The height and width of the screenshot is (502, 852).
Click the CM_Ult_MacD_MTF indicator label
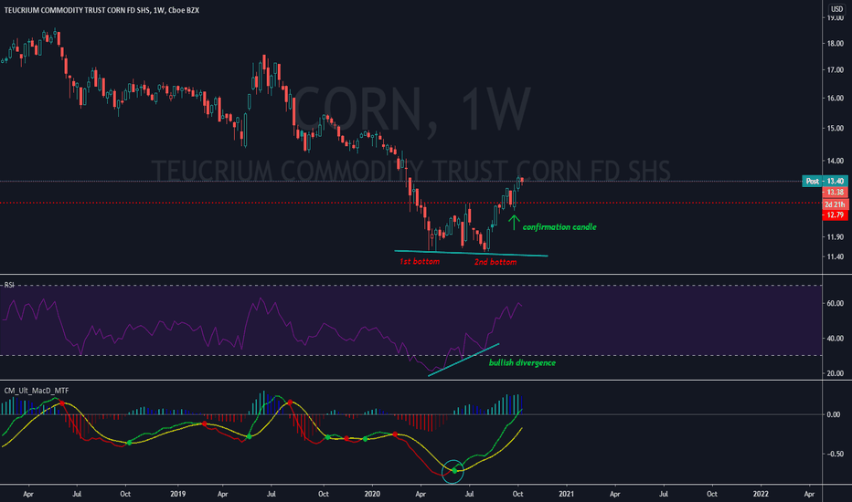pyautogui.click(x=37, y=391)
